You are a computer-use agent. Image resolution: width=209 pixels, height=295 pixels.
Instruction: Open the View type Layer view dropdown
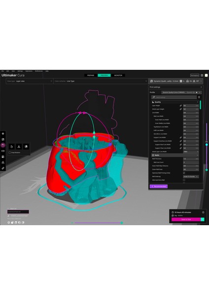tap(29, 81)
